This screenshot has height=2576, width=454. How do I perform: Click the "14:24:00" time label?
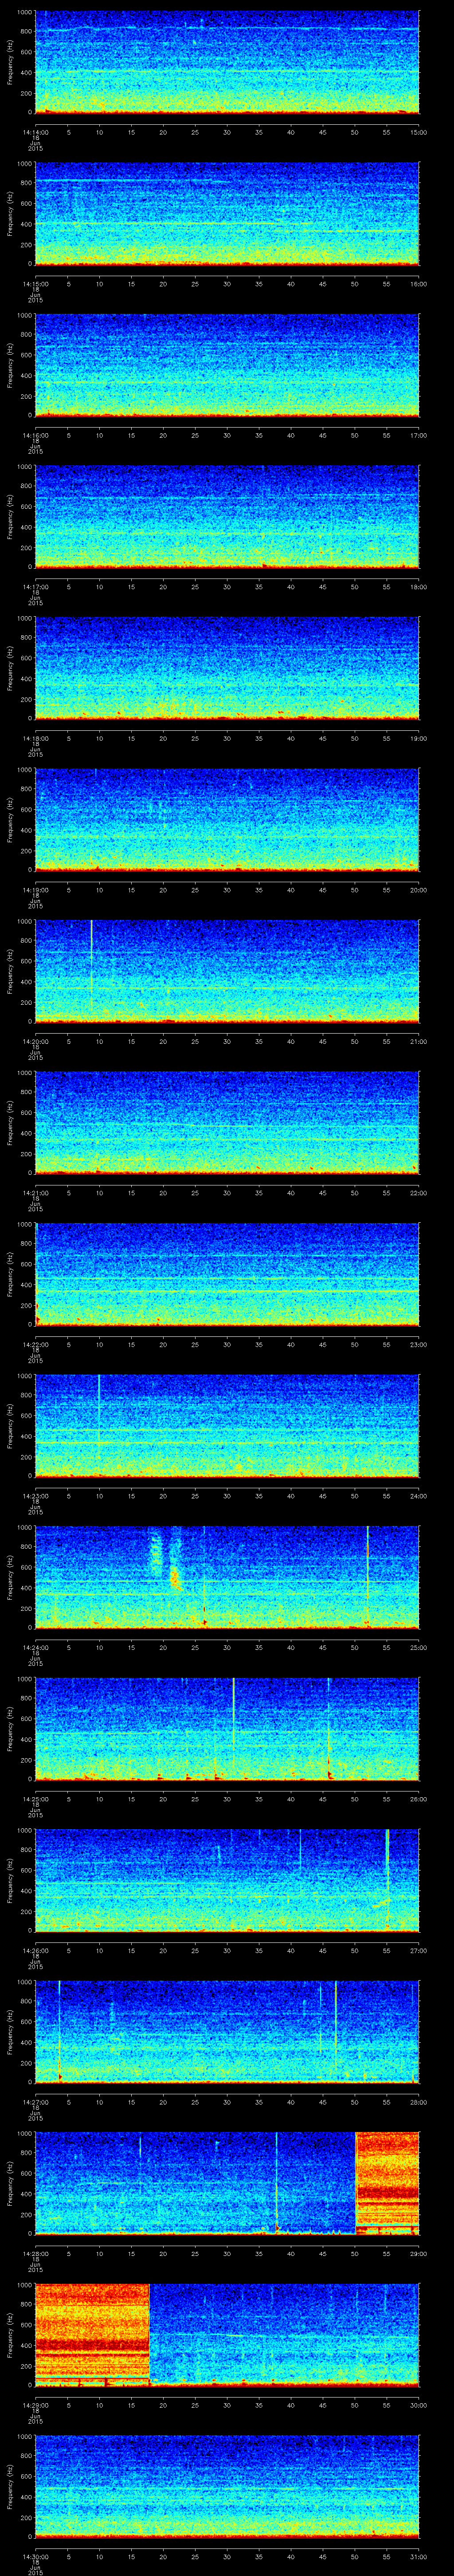click(35, 1647)
